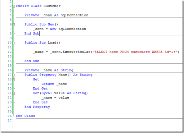Click 'Private _name As String' declaration
The height and width of the screenshot is (133, 184).
tap(49, 70)
